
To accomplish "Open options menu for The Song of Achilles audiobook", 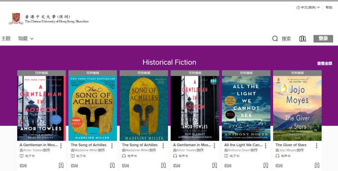I will 163,146.
